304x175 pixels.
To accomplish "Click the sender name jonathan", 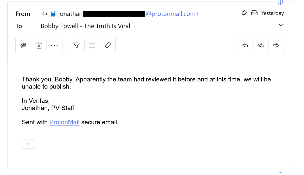I will (x=70, y=14).
